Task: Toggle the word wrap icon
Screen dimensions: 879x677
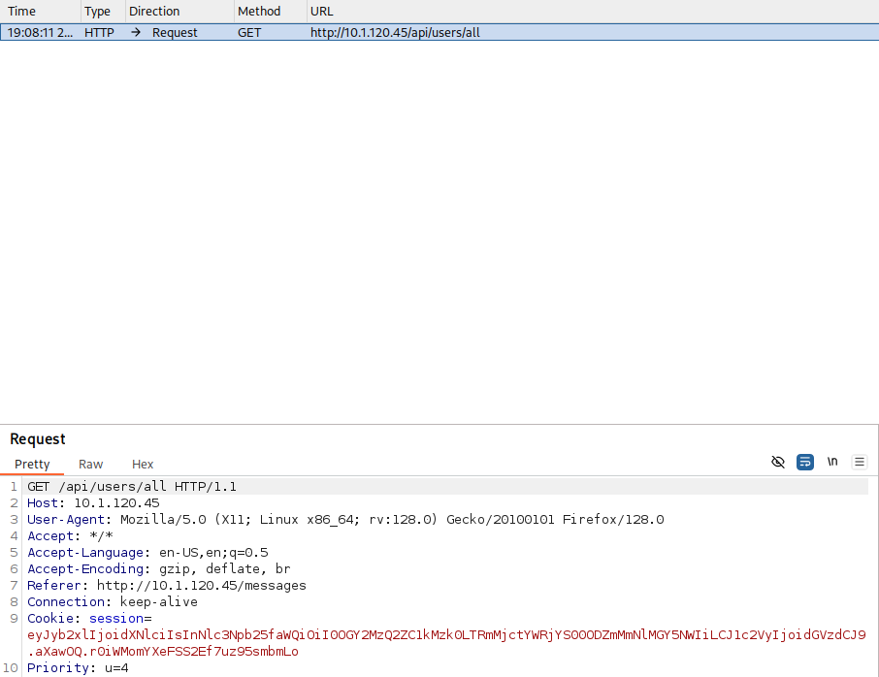Action: pyautogui.click(x=805, y=463)
